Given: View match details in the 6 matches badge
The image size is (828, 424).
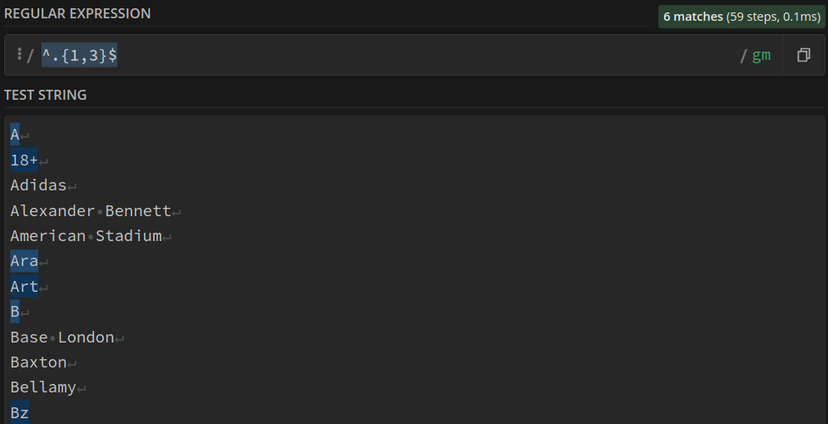Looking at the screenshot, I should 741,17.
